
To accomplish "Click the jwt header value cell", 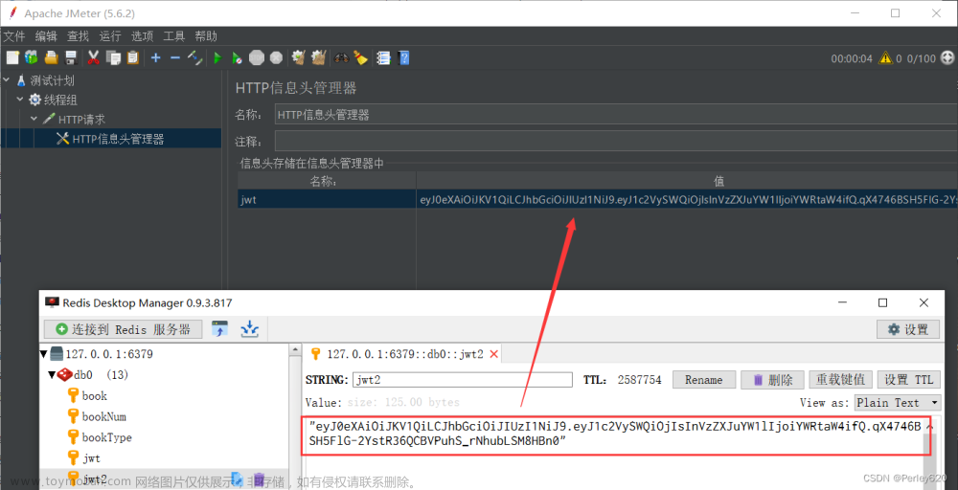I will (687, 199).
